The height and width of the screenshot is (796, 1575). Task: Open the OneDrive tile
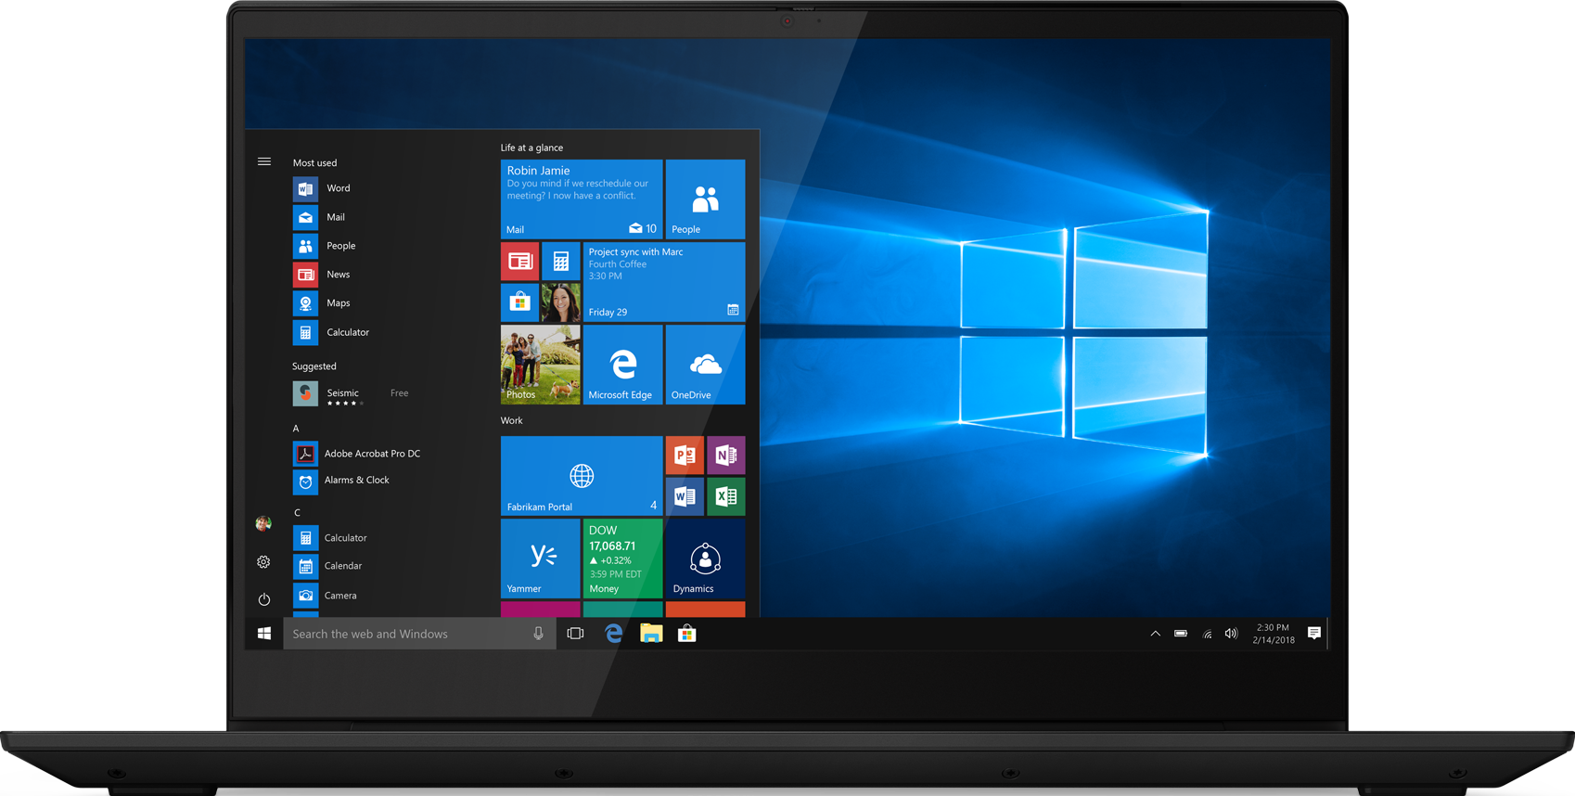pos(705,365)
